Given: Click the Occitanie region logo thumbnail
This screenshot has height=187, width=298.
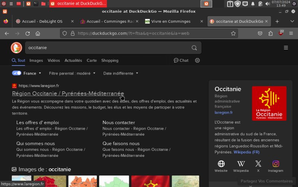Looking at the screenshot, I should [269, 103].
